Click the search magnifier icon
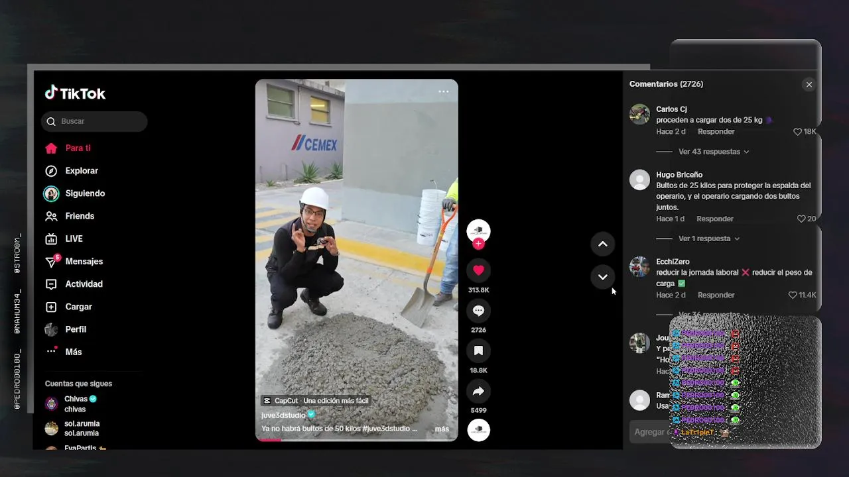Screen dimensions: 849x477 (x=51, y=121)
